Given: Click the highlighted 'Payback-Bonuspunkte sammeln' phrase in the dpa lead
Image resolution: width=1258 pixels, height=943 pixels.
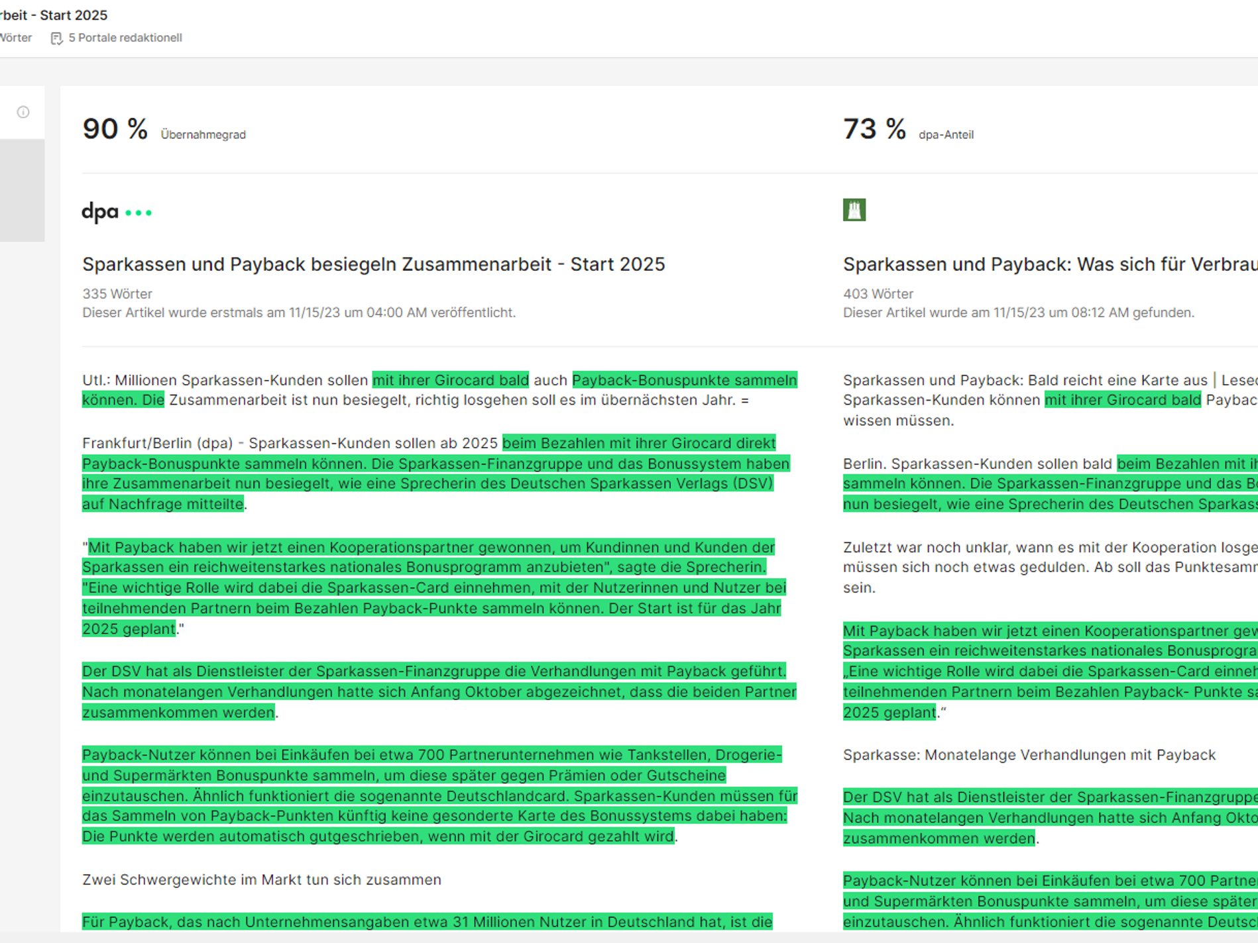Looking at the screenshot, I should (685, 380).
